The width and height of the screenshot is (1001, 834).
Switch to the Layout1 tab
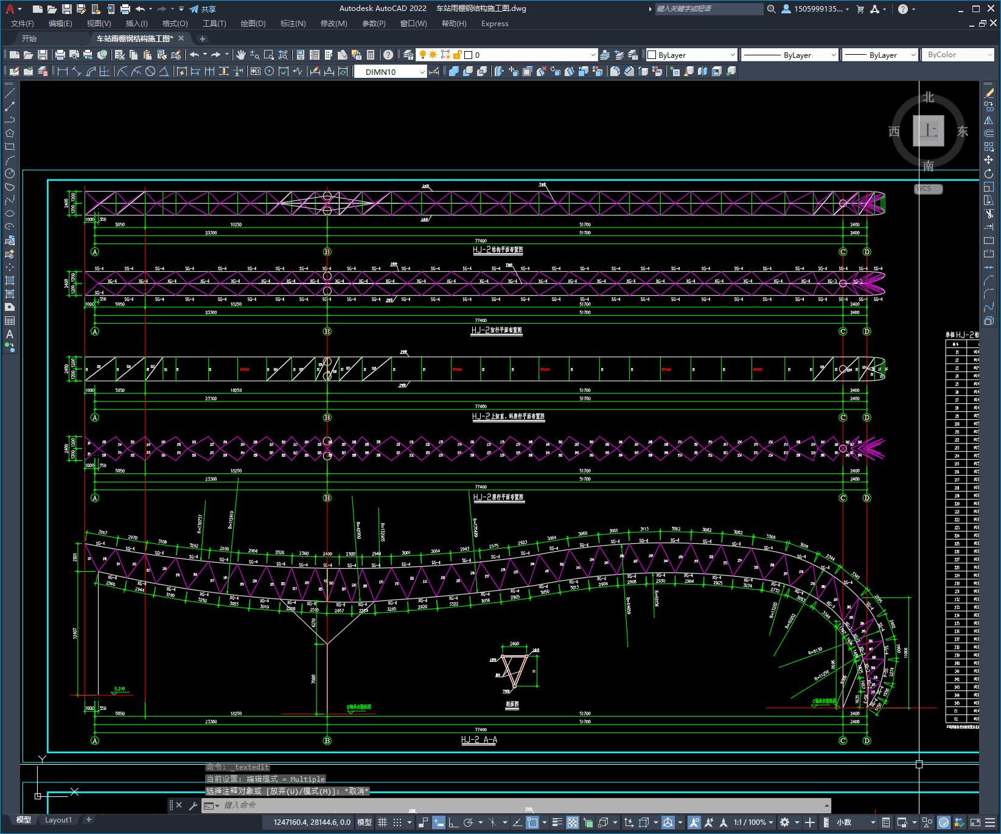pyautogui.click(x=58, y=820)
